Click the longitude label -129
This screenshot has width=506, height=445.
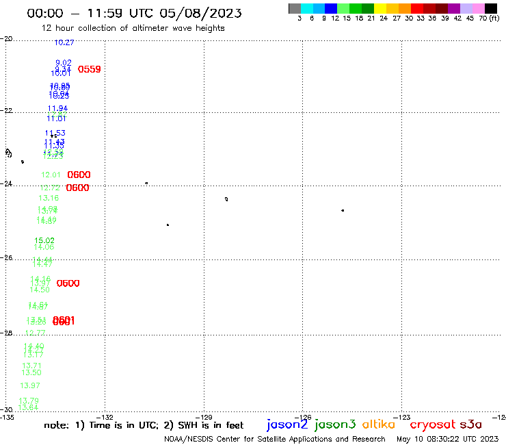[x=204, y=417]
